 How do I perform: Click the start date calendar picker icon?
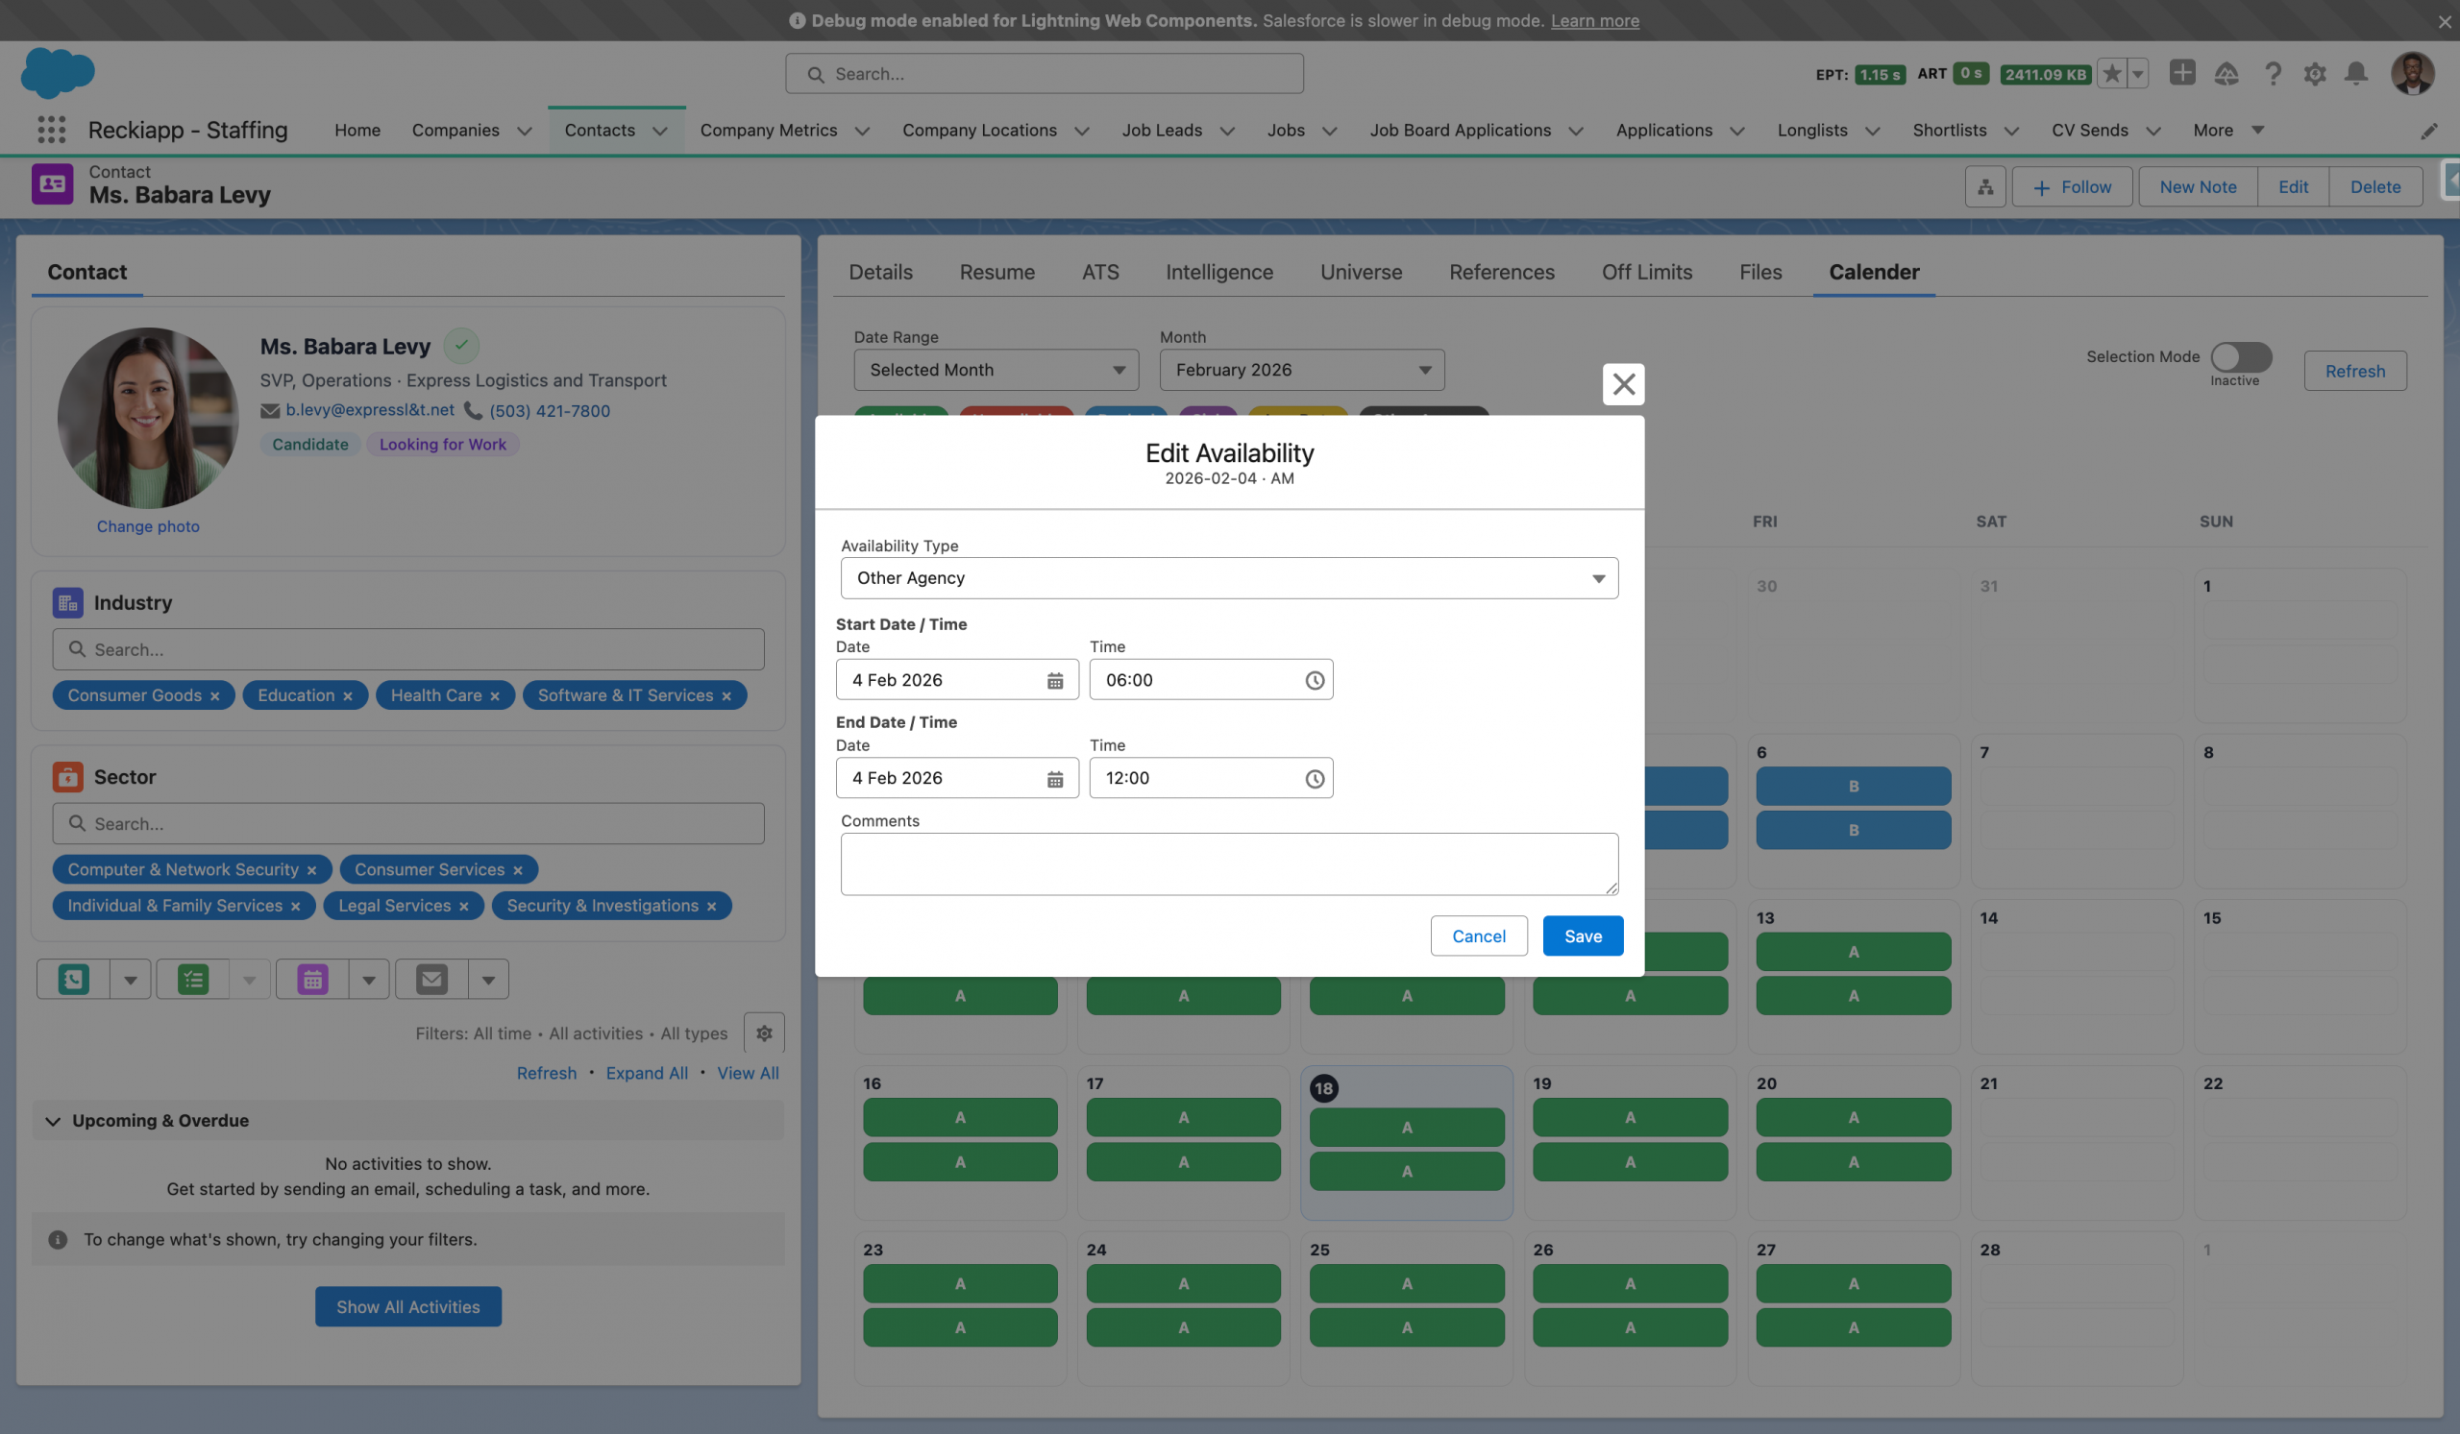1054,680
